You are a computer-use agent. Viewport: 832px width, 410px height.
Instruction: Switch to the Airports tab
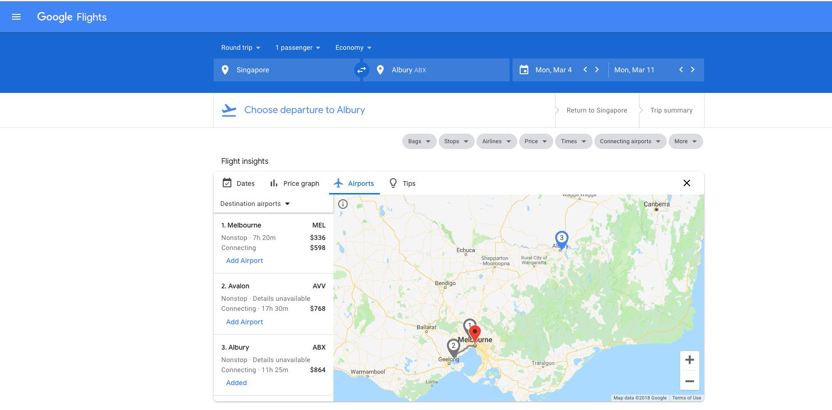pos(354,183)
